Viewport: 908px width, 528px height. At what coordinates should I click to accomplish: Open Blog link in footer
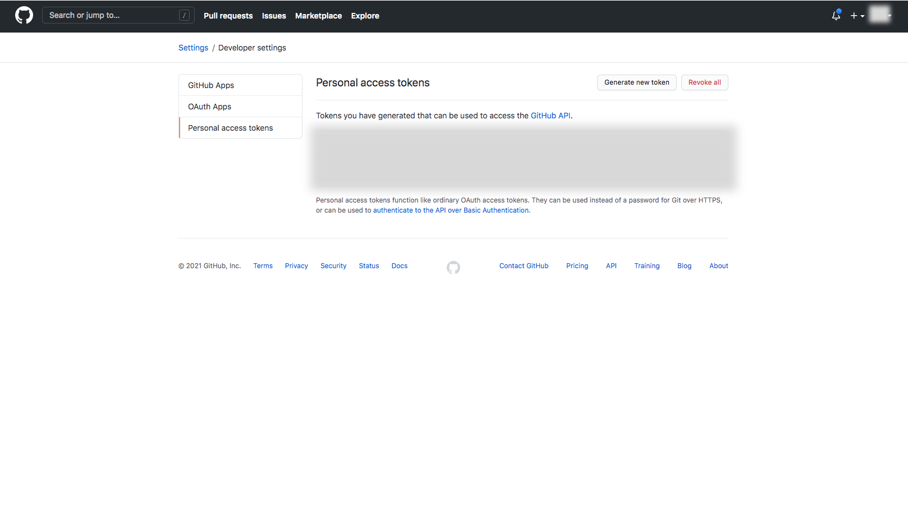(684, 266)
